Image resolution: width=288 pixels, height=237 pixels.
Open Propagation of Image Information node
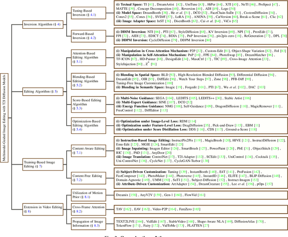[89, 224]
